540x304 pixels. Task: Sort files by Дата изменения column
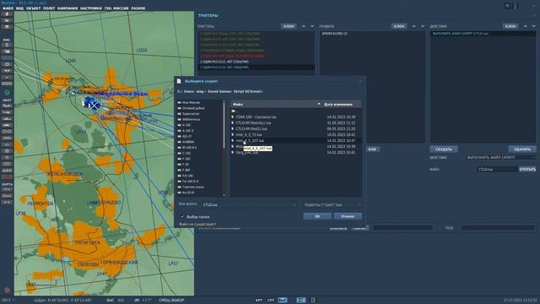pyautogui.click(x=338, y=104)
